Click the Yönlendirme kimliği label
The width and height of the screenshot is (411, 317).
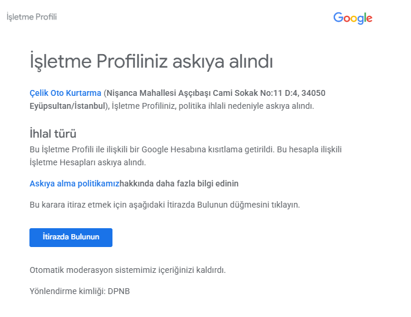[68, 291]
